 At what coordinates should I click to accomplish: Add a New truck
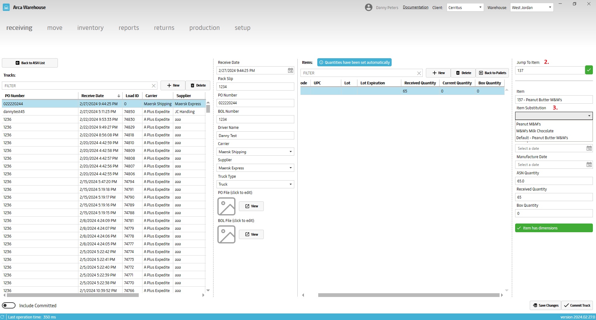(173, 86)
